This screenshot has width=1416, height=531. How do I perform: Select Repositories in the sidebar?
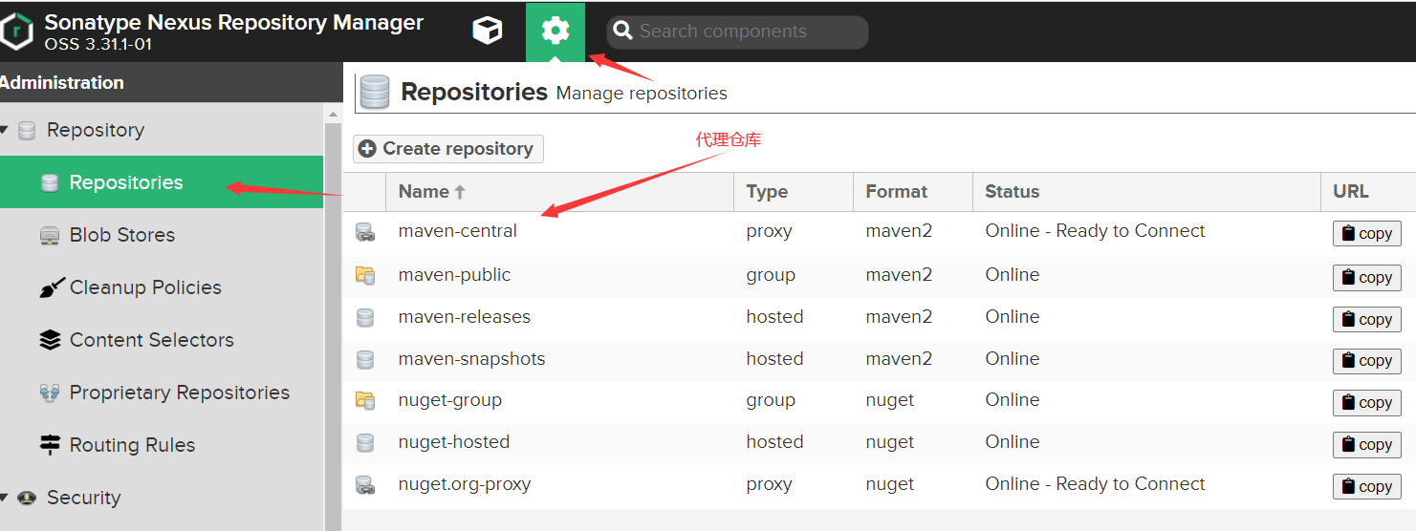(x=162, y=182)
